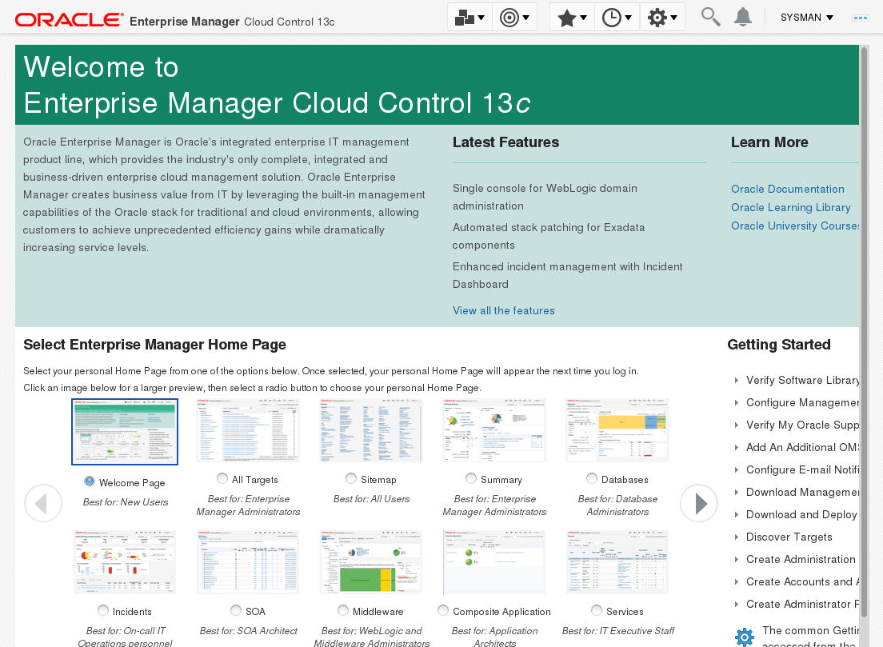
Task: Click the three-dot accessibility icon at top right
Action: [861, 18]
